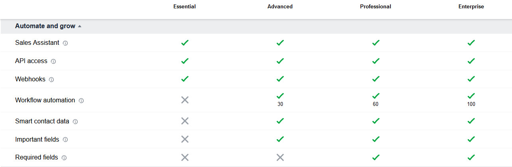Click the Workflow automation feature label

[x=45, y=100]
